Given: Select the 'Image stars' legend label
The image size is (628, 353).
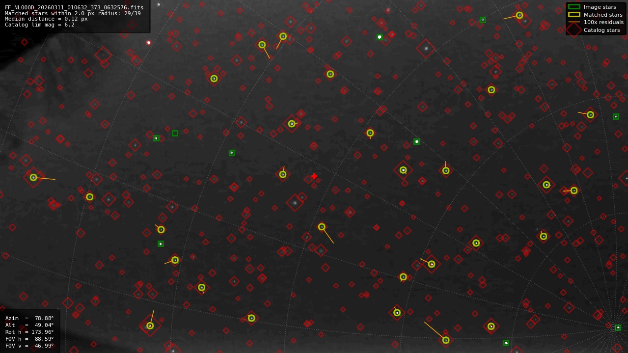Looking at the screenshot, I should pos(600,7).
